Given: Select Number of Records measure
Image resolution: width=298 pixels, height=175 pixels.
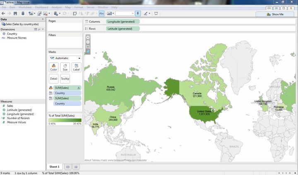Looking at the screenshot, I should 18,118.
